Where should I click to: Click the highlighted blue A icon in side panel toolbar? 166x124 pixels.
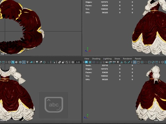point(86,62)
